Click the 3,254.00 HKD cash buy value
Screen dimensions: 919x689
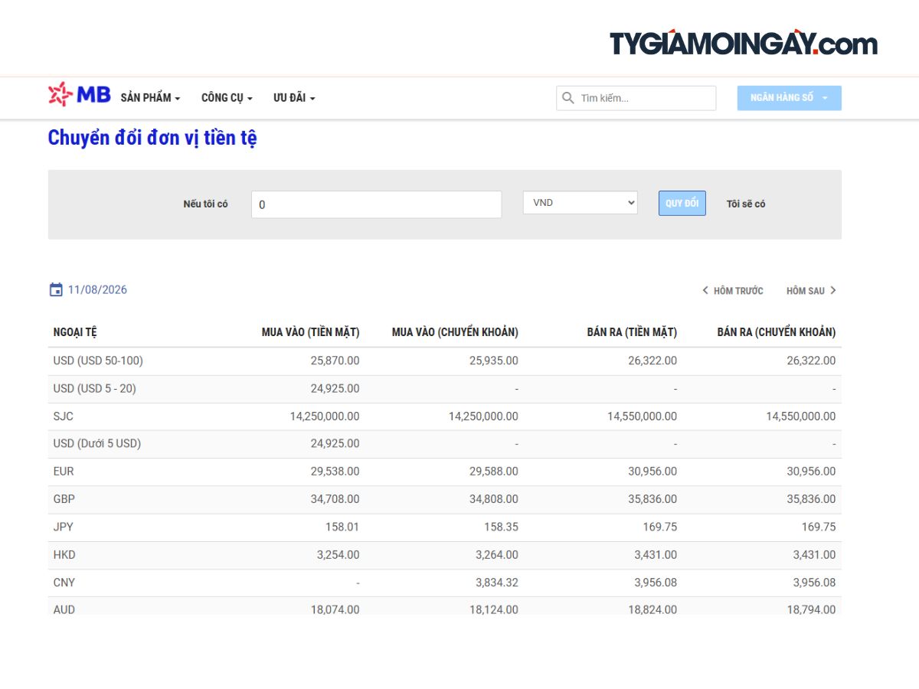coord(338,554)
